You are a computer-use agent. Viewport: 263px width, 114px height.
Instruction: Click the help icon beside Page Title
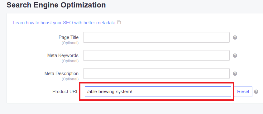click(x=235, y=37)
